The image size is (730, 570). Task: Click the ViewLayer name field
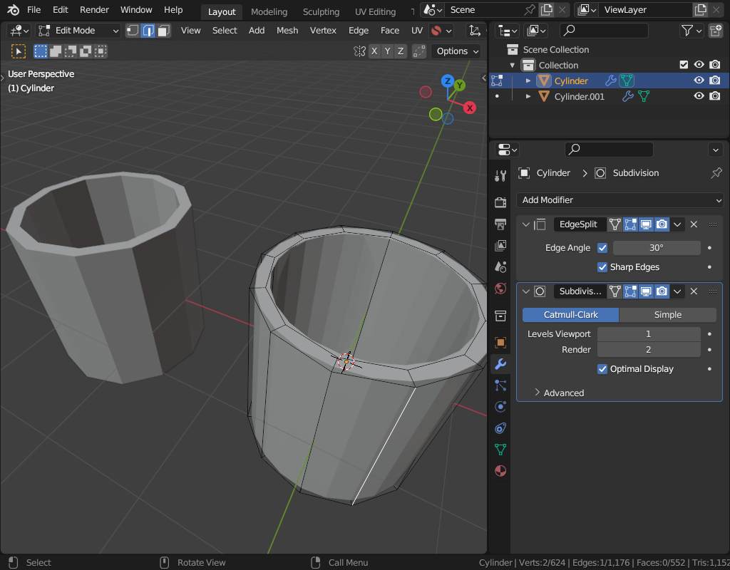[x=647, y=10]
